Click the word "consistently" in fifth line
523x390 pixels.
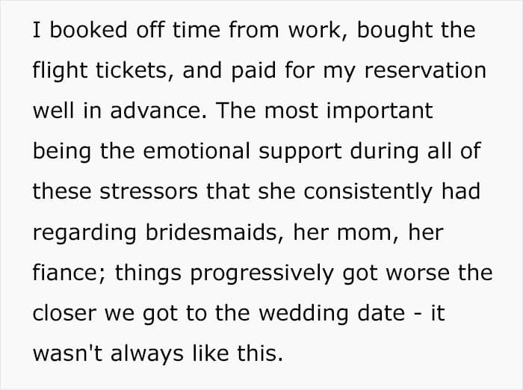368,194
